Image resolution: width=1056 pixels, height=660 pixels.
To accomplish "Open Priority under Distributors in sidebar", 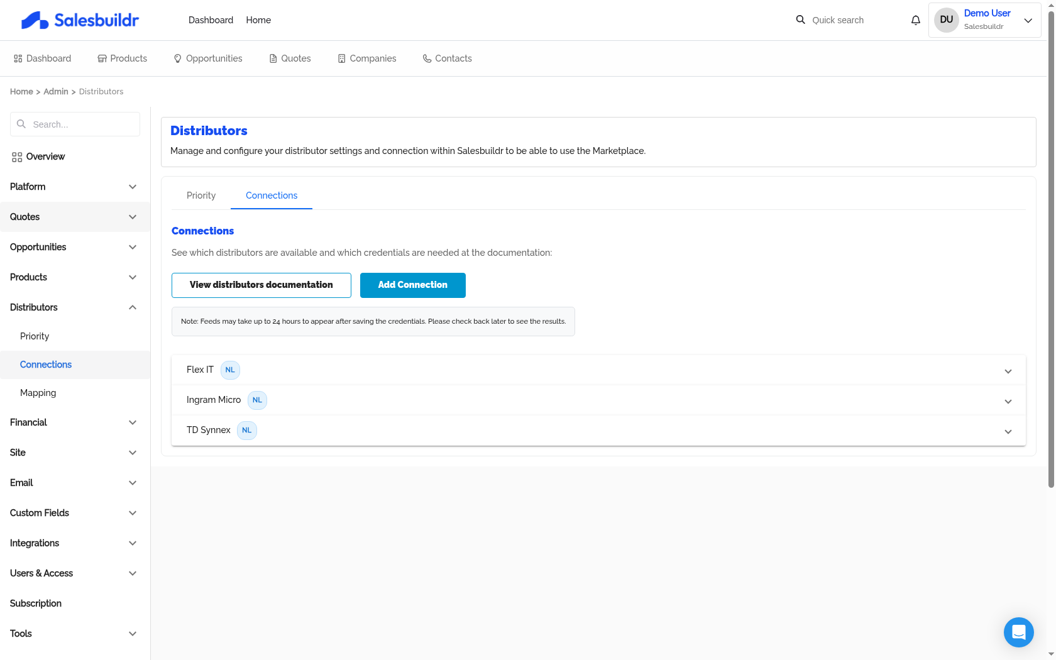I will tap(35, 336).
